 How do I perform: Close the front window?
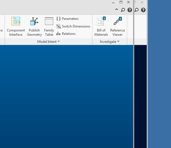[129, 2]
